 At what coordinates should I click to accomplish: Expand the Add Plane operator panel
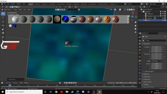[x=16, y=79]
